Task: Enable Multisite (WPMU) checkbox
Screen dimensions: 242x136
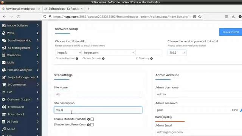Action: (x=92, y=119)
